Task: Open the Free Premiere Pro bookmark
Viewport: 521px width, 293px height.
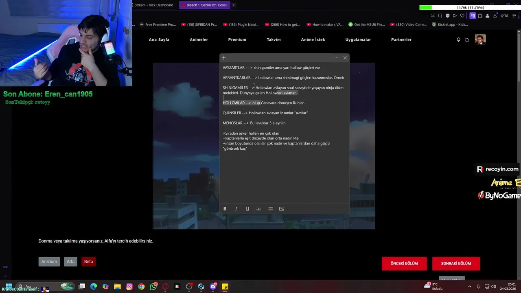Action: tap(158, 24)
